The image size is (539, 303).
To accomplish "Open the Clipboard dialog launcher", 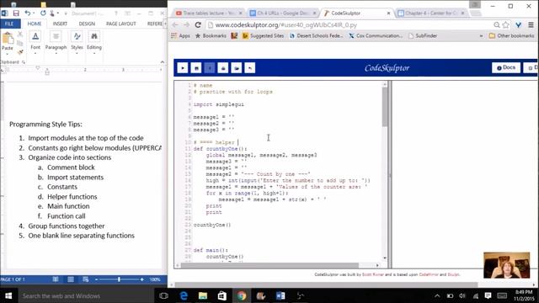I will coord(24,62).
